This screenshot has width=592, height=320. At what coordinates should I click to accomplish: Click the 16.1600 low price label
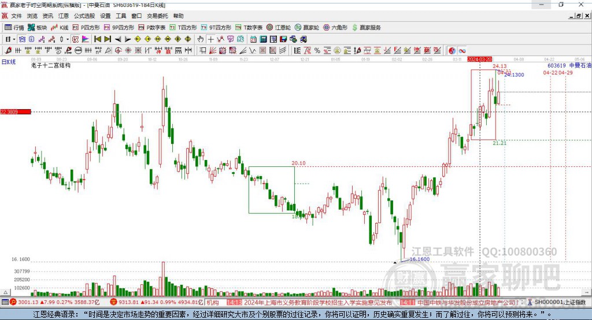point(420,259)
